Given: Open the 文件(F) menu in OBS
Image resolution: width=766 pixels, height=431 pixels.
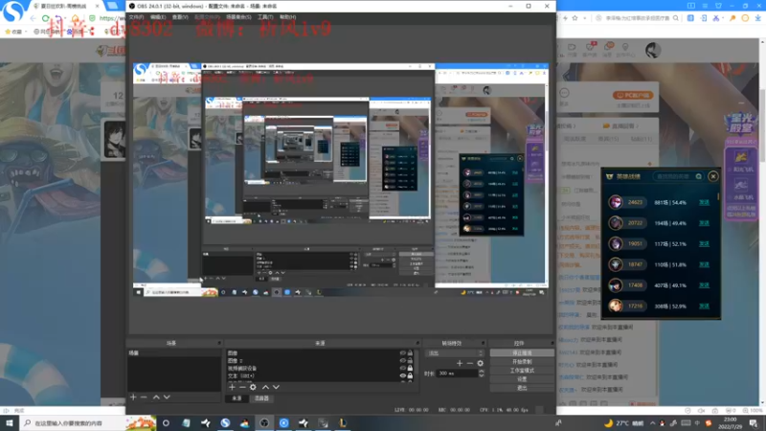Looking at the screenshot, I should click(x=136, y=17).
